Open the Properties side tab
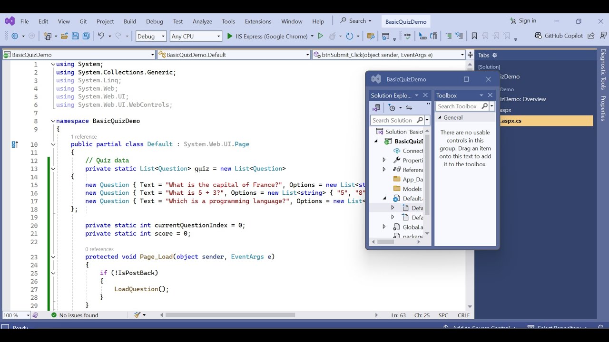 (x=603, y=108)
